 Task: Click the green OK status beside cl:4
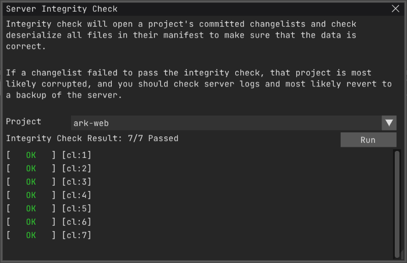click(31, 195)
